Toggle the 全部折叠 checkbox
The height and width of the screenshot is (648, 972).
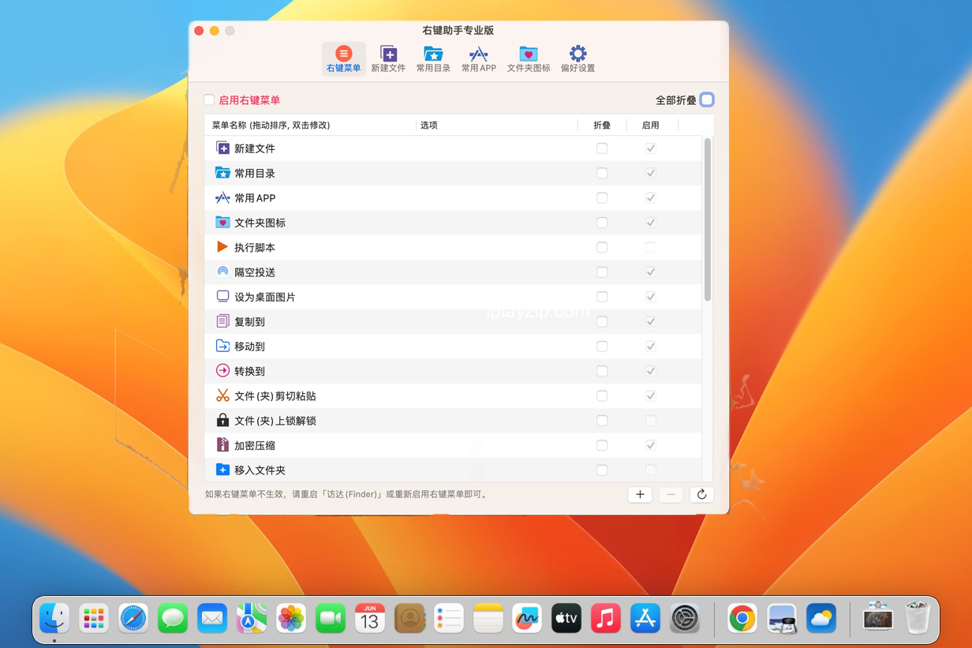[x=707, y=99]
